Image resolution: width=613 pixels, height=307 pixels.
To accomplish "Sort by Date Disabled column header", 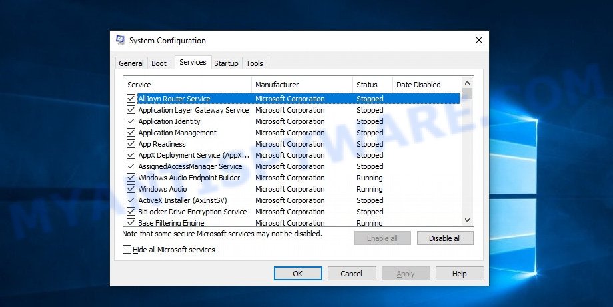I will tap(426, 85).
